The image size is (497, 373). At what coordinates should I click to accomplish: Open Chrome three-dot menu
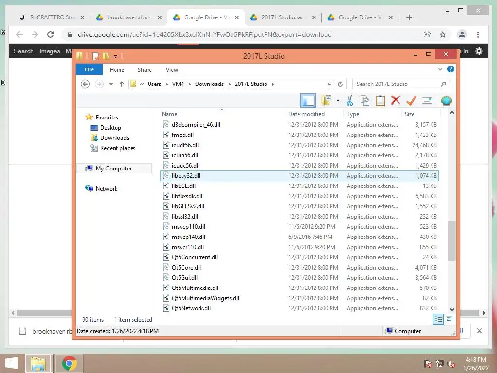point(478,34)
